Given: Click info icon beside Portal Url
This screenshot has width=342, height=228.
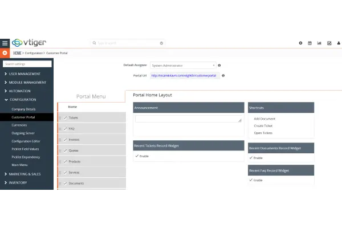Looking at the screenshot, I should coord(223,75).
